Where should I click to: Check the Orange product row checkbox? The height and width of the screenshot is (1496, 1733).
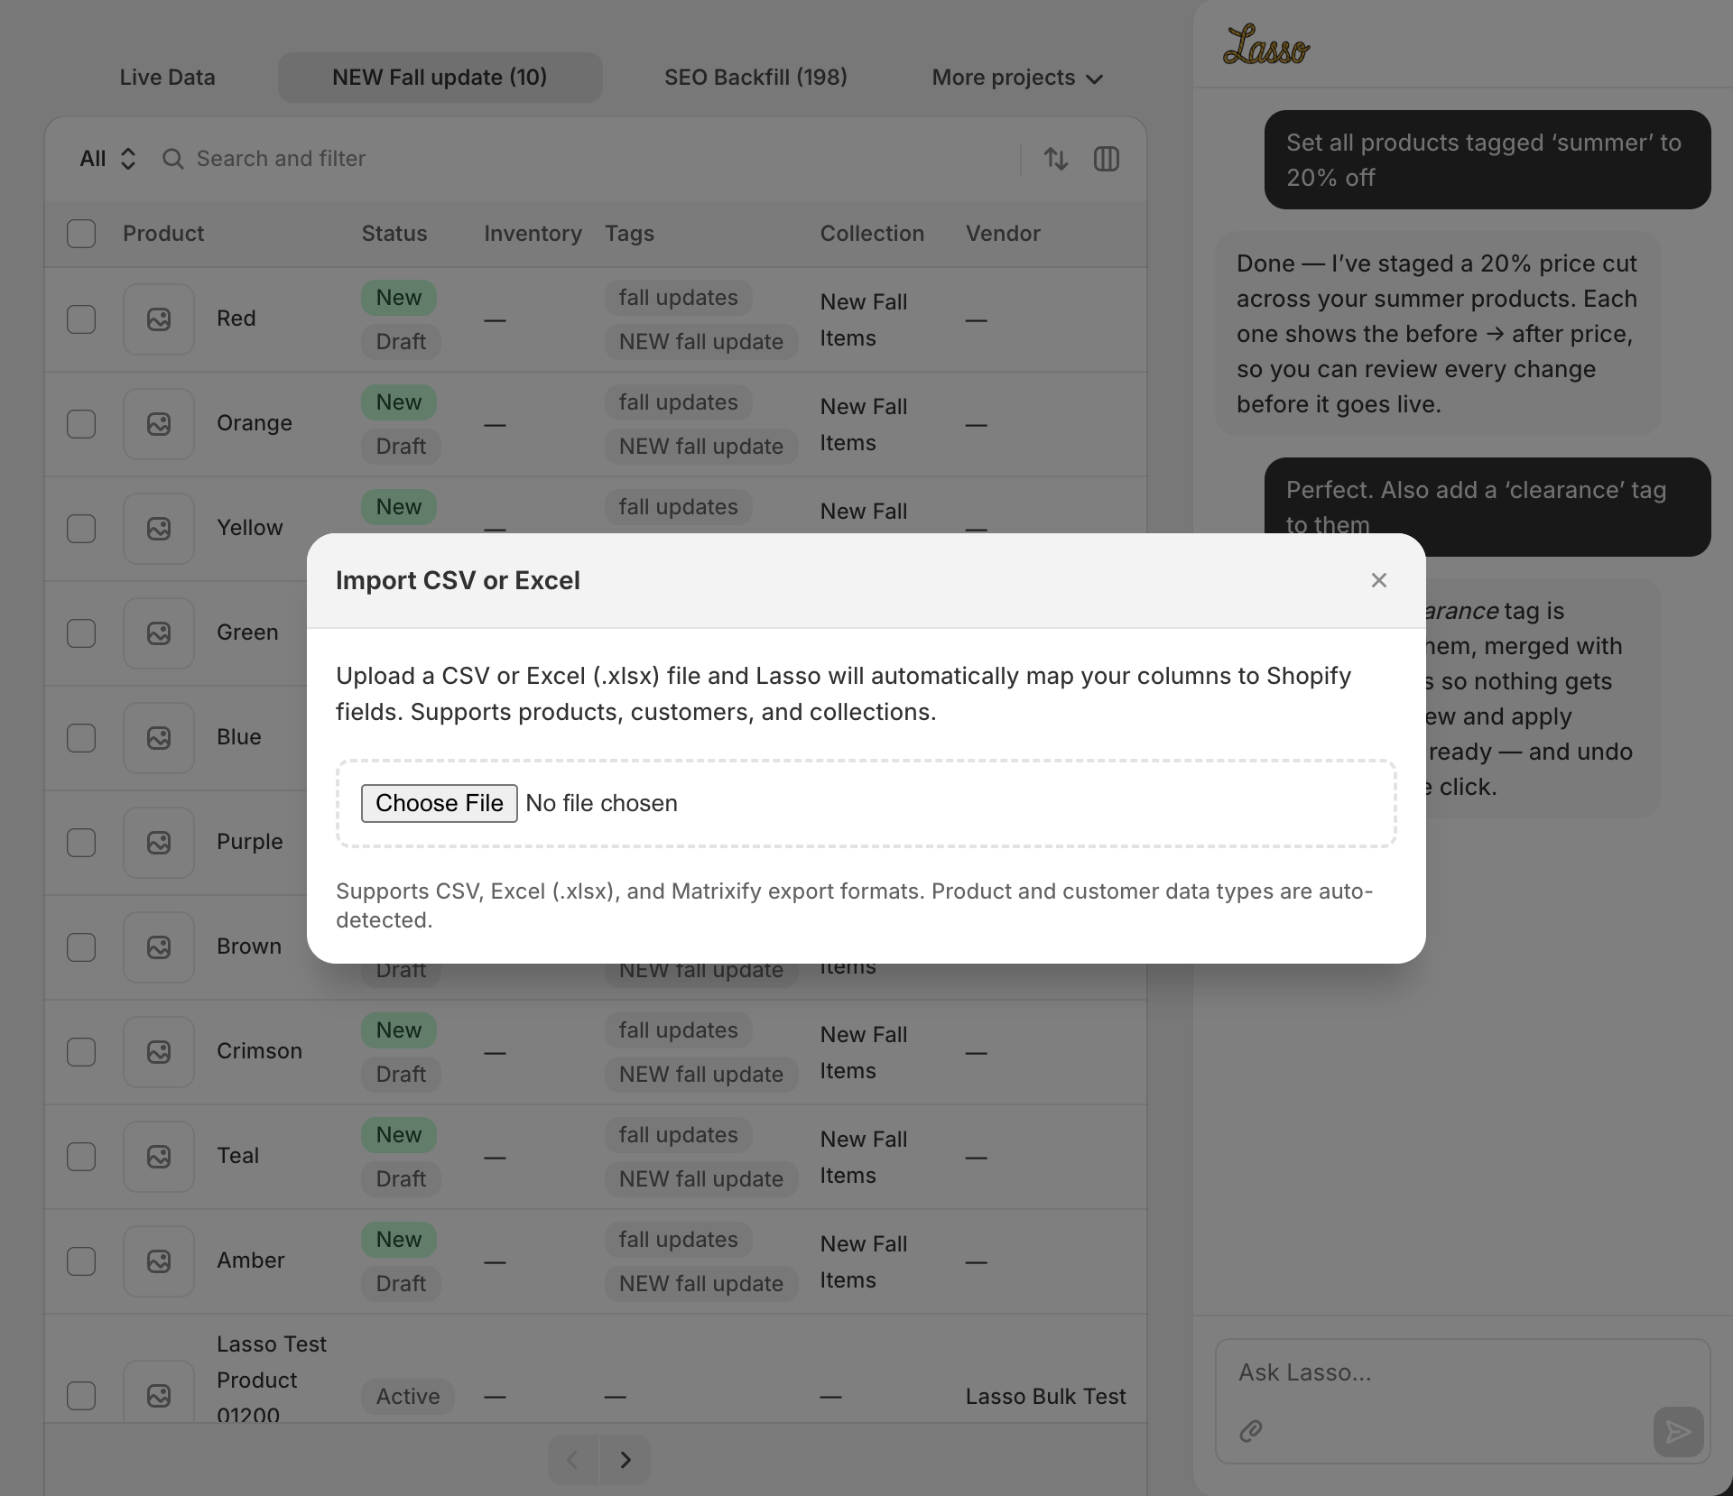81,424
